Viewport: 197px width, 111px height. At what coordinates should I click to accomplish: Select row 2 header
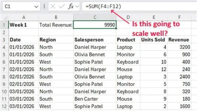[4, 32]
